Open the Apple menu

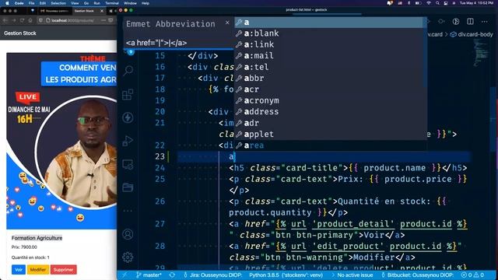(7, 3)
